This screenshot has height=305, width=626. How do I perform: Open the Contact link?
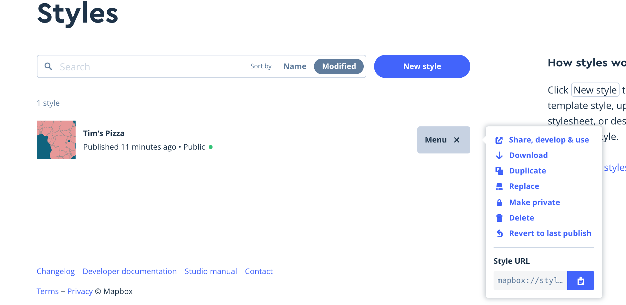pos(259,271)
